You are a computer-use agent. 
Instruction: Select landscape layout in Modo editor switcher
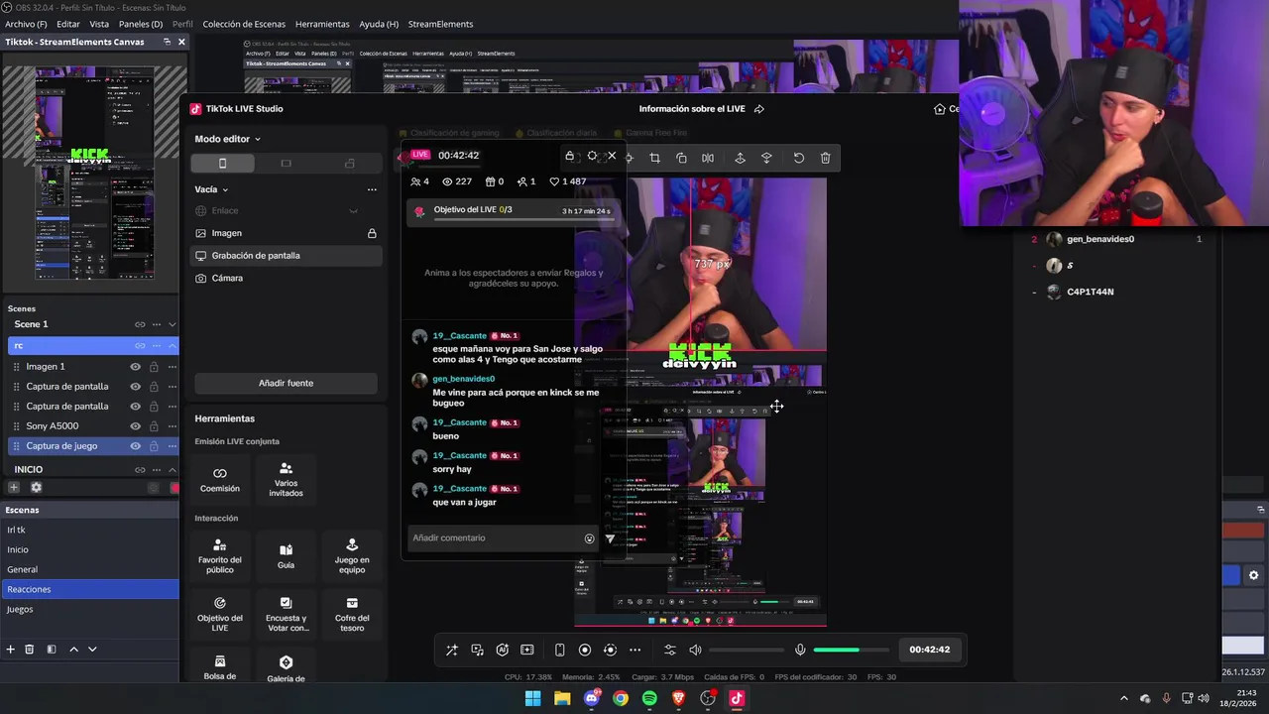[286, 164]
